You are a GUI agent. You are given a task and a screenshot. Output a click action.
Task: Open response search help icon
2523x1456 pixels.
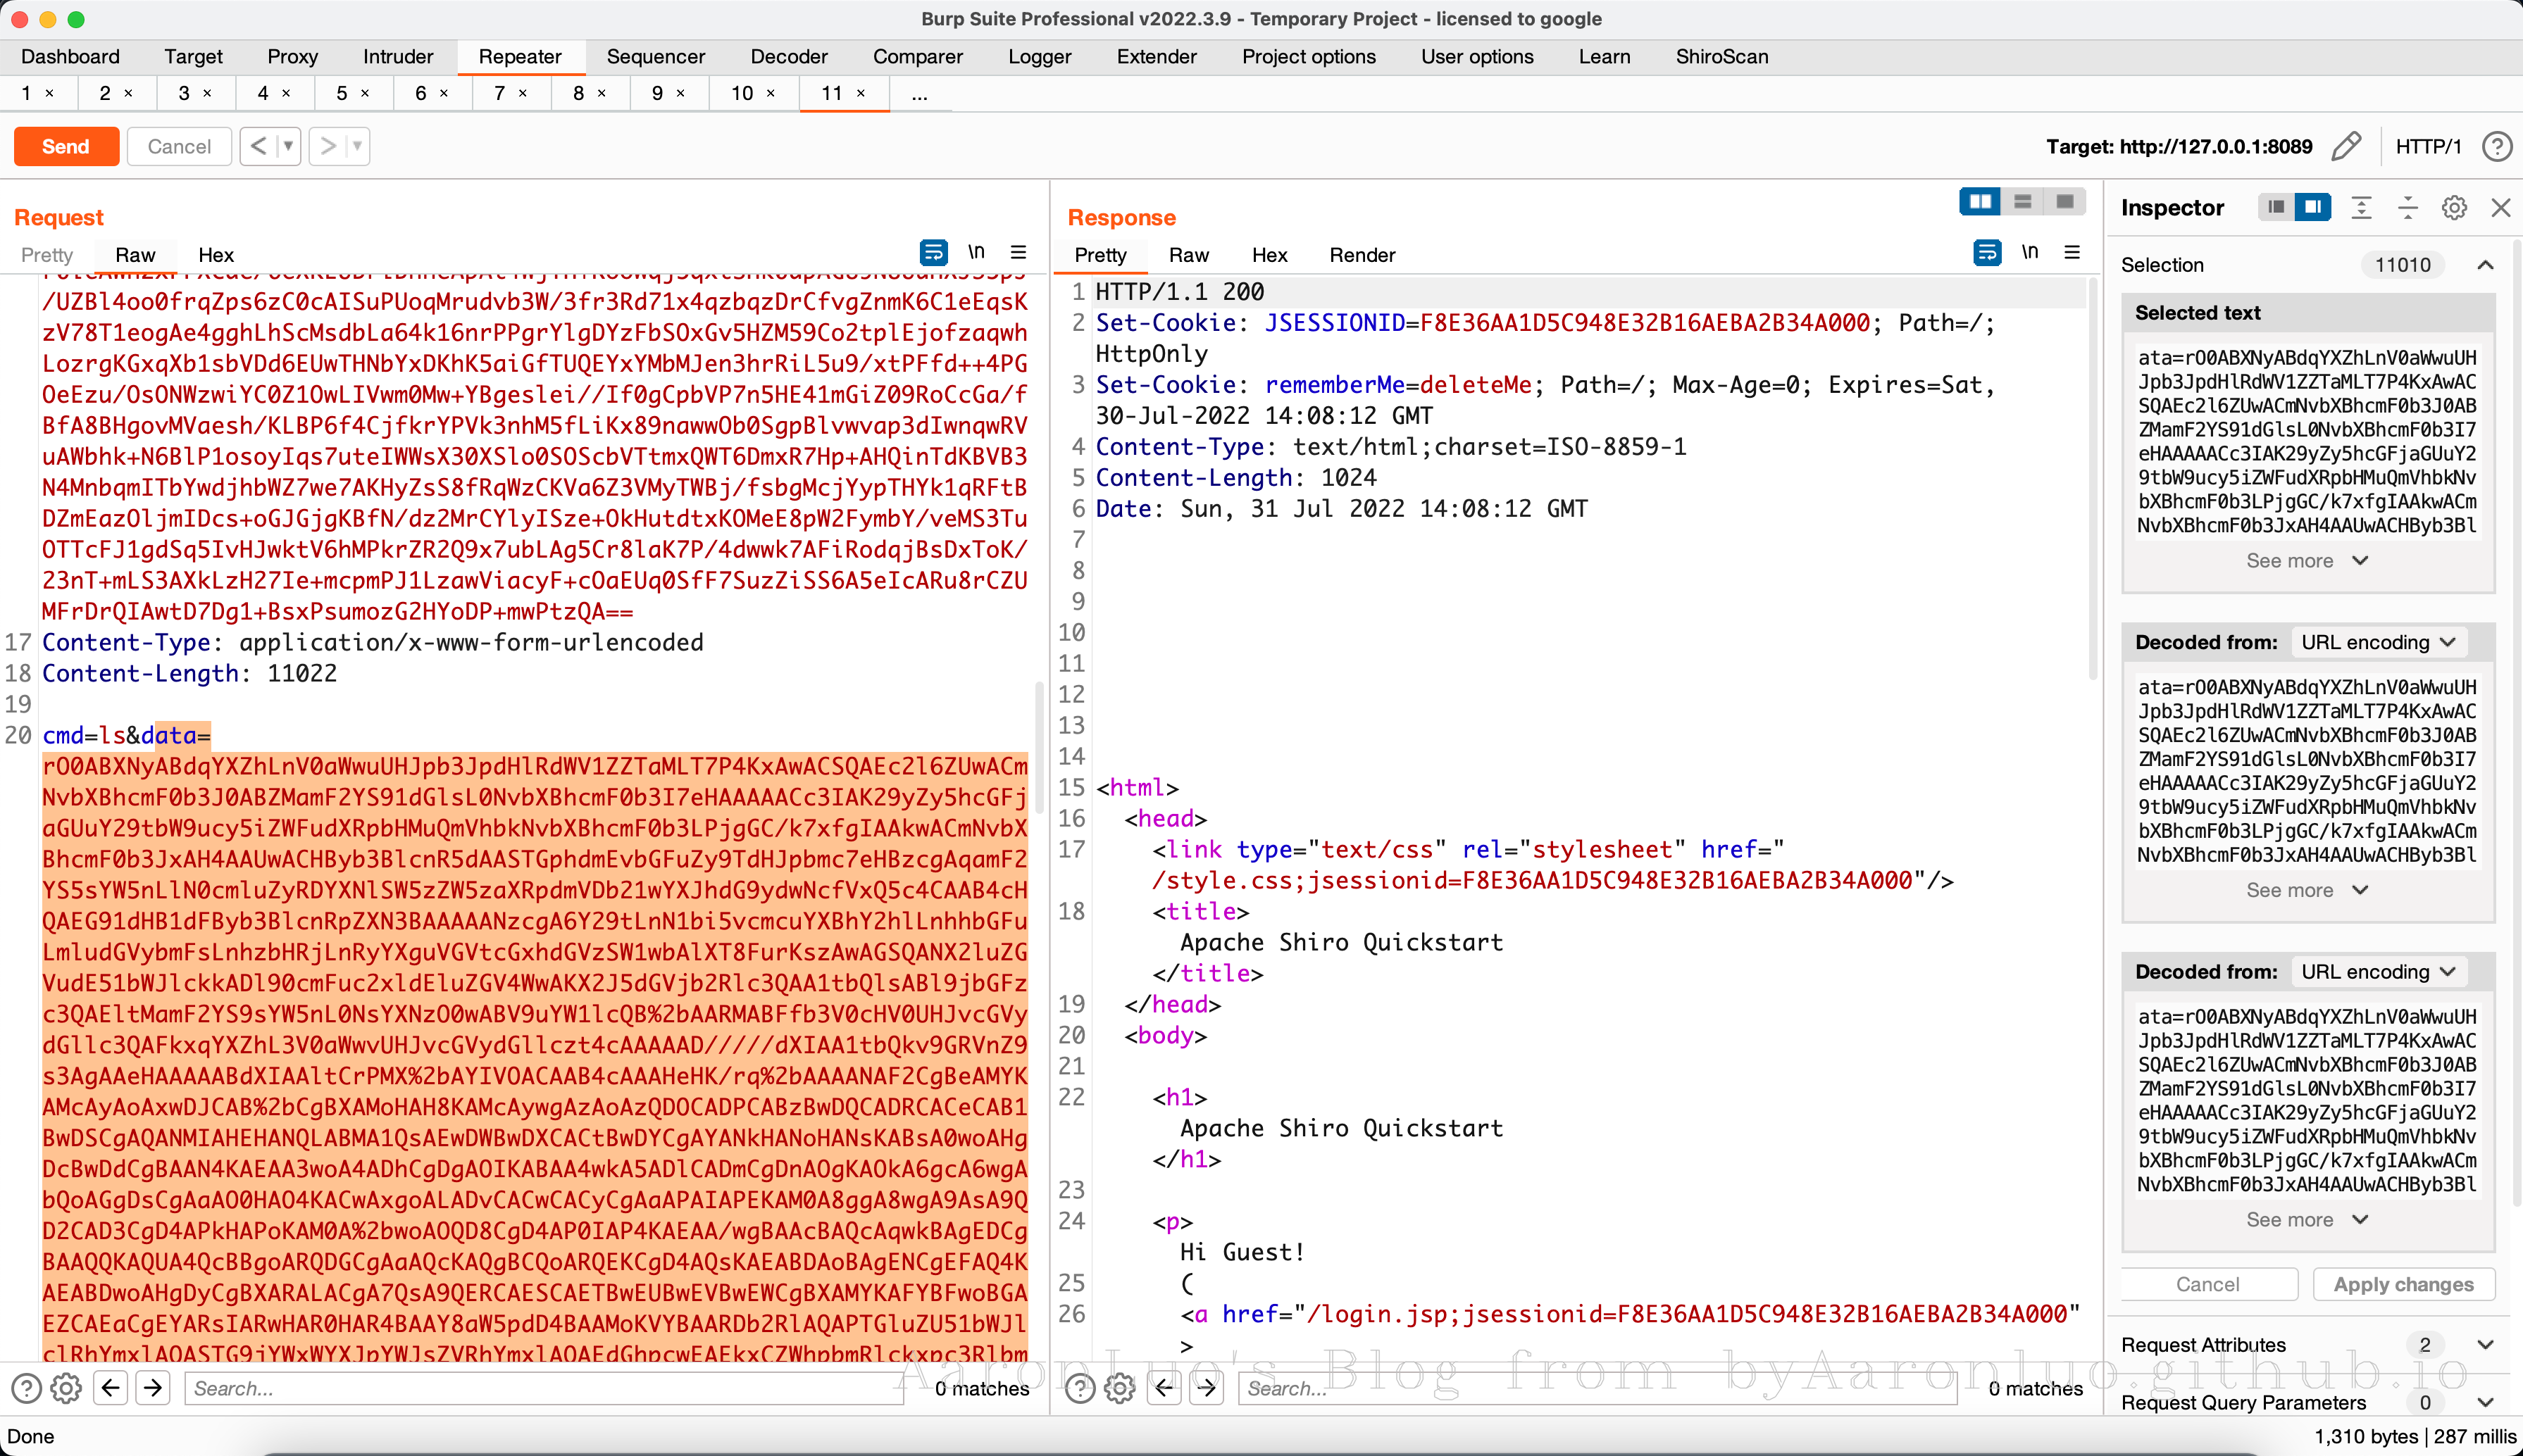coord(1080,1388)
